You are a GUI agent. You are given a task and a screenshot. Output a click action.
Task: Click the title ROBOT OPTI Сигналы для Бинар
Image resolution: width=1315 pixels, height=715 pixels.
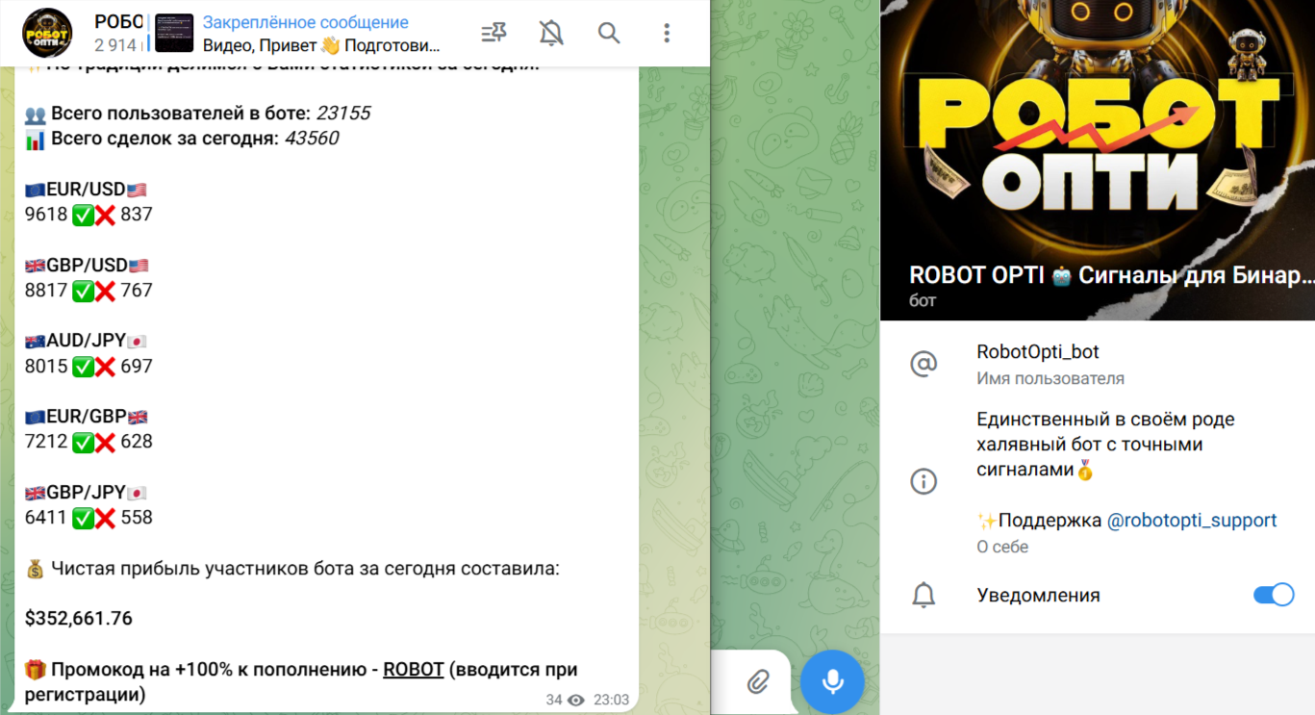click(x=1112, y=275)
